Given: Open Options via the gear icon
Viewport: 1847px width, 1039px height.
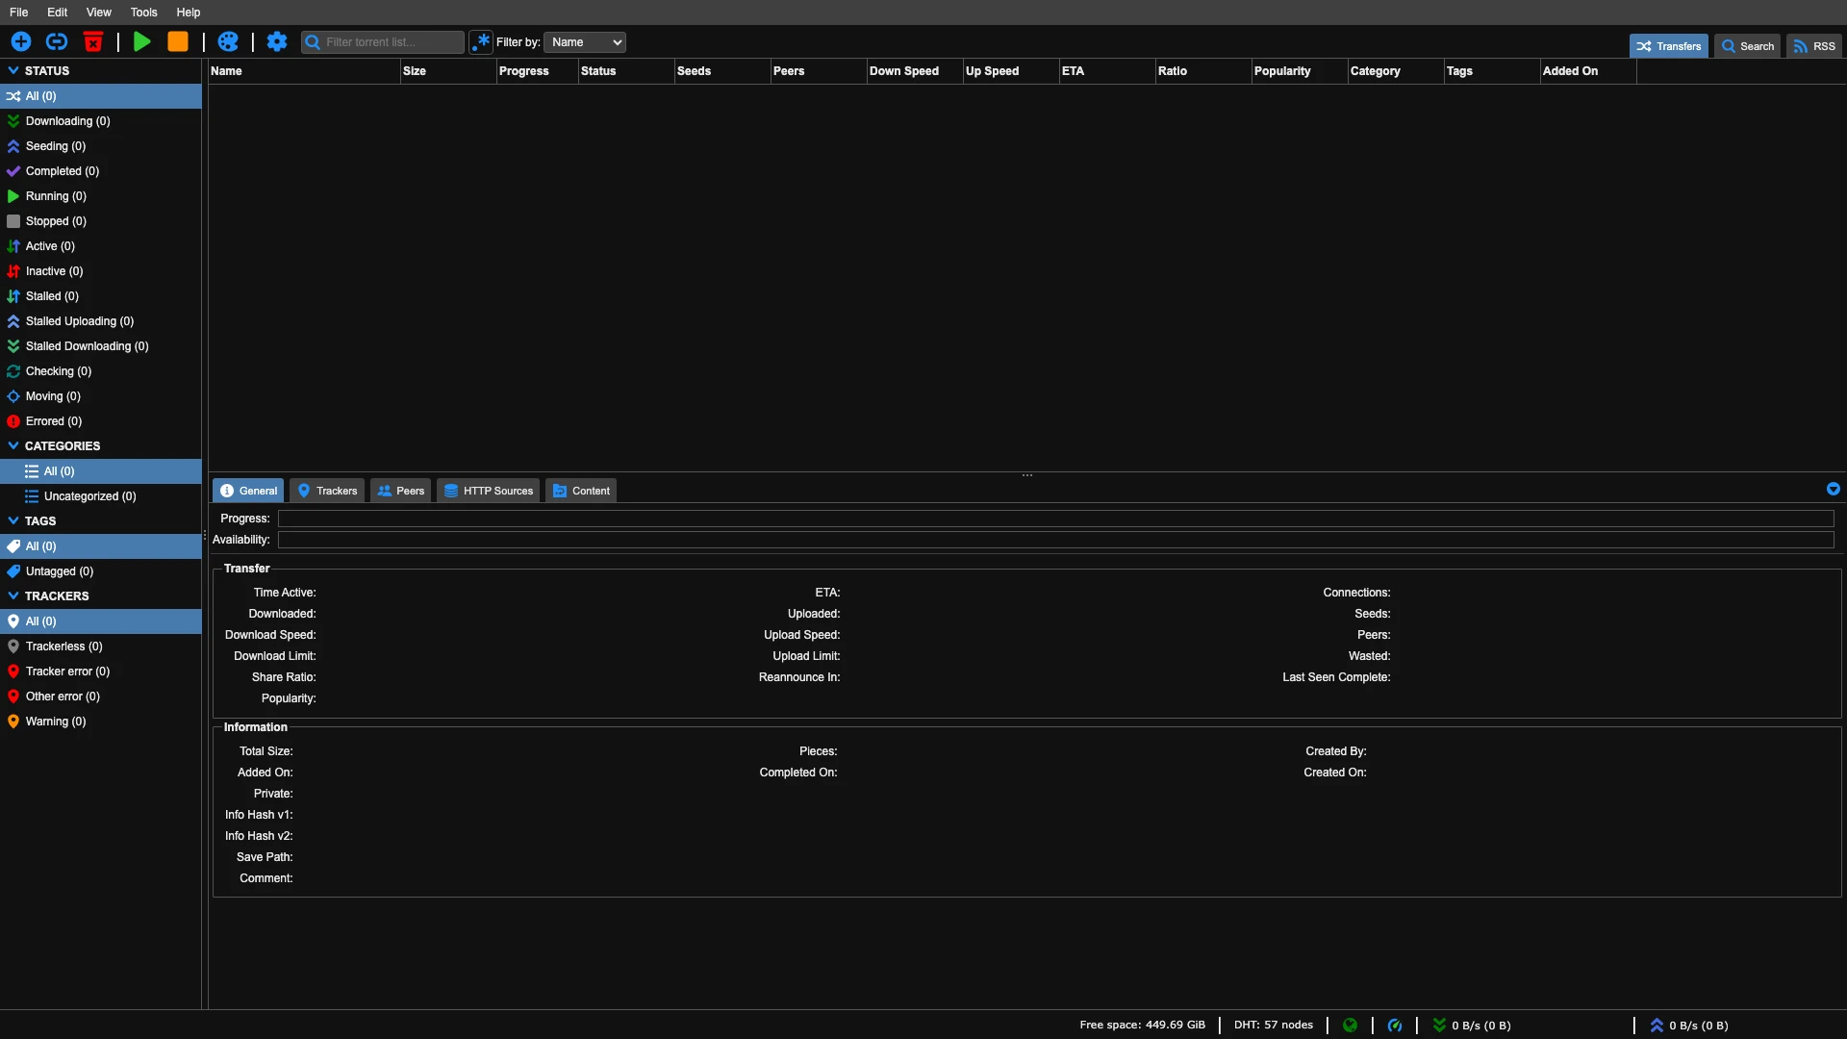Looking at the screenshot, I should 277,41.
